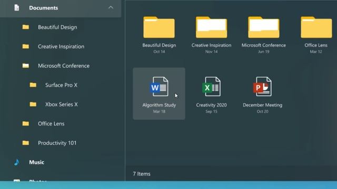Open Productivity 101 in the sidebar
337x189 pixels.
tap(57, 143)
